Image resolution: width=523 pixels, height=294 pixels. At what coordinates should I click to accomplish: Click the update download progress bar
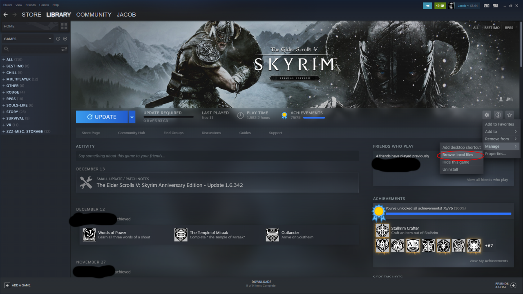point(168,117)
